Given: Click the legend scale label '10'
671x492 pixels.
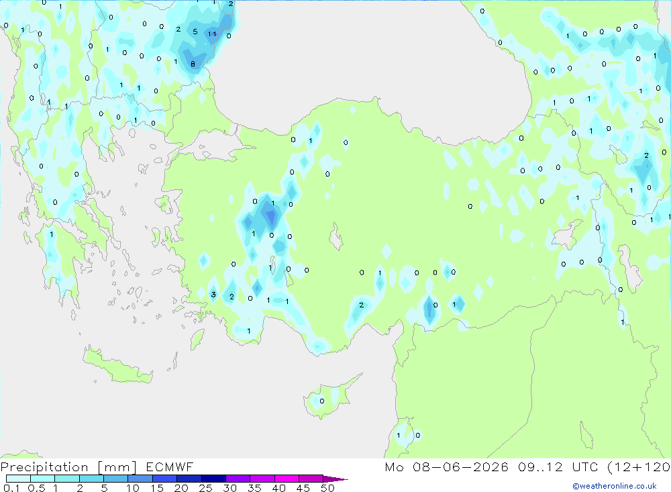Looking at the screenshot, I should [x=133, y=488].
